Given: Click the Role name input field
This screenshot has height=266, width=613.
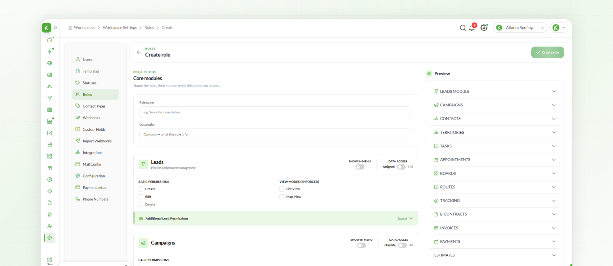Looking at the screenshot, I should (x=276, y=112).
